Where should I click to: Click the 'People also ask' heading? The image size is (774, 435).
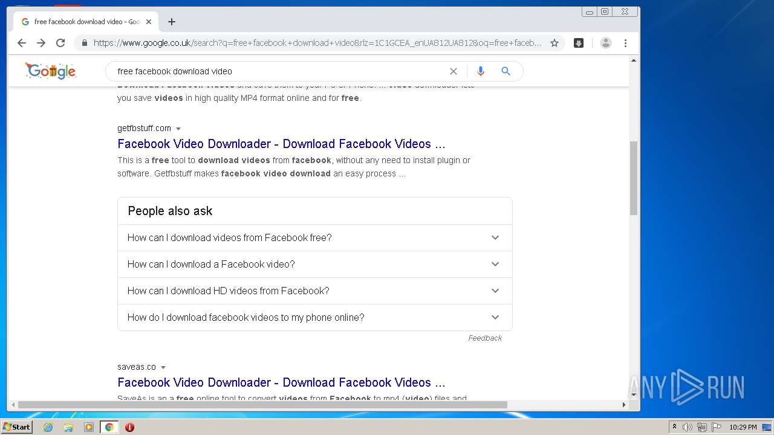(x=170, y=211)
